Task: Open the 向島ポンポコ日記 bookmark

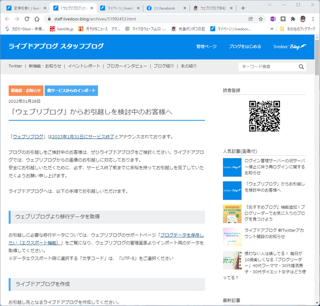Action: [188, 29]
